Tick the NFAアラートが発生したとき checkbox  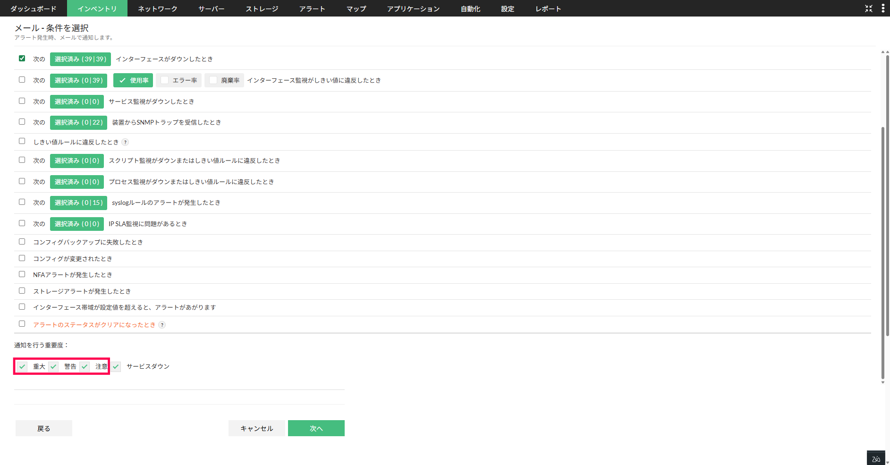(x=22, y=274)
